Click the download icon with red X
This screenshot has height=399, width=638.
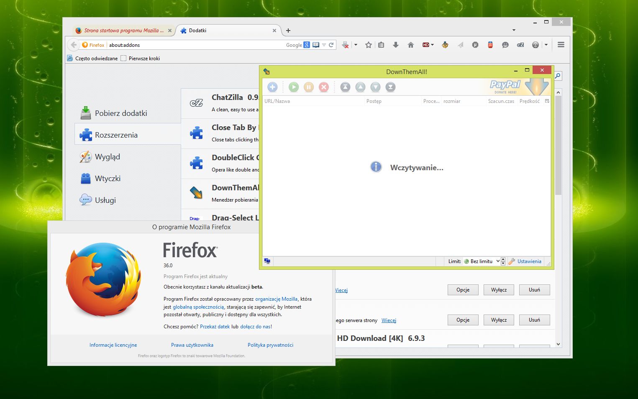(345, 45)
